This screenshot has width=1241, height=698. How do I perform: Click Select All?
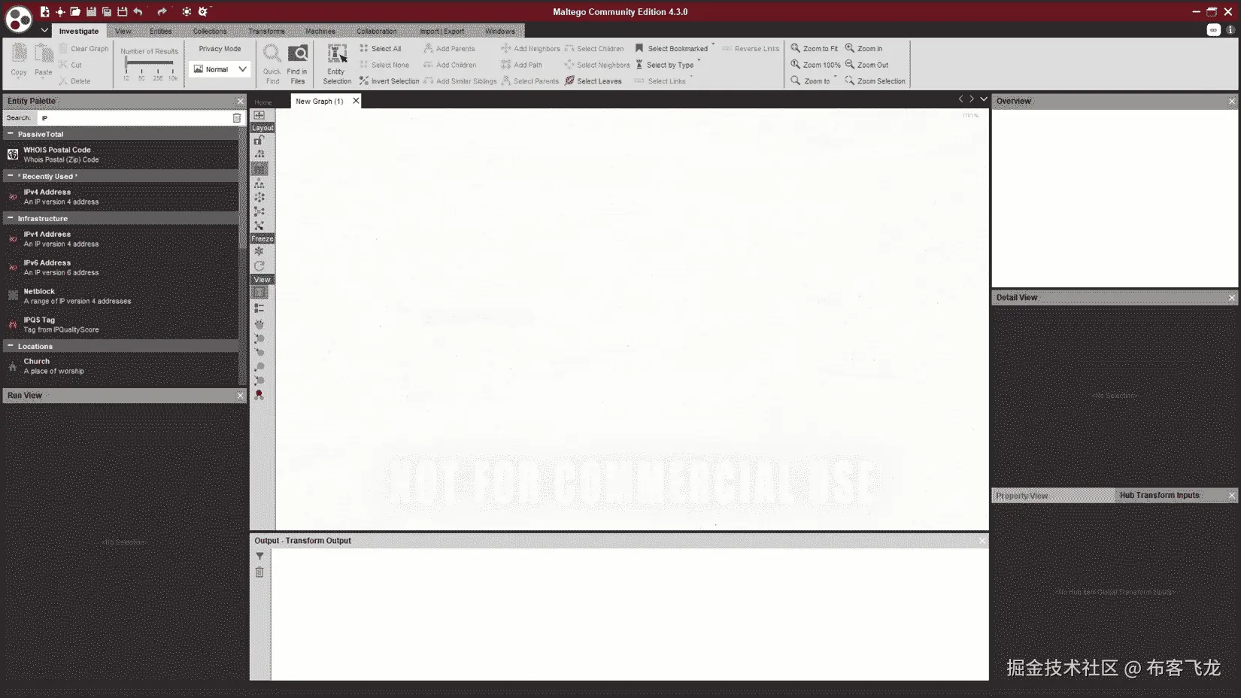click(380, 48)
